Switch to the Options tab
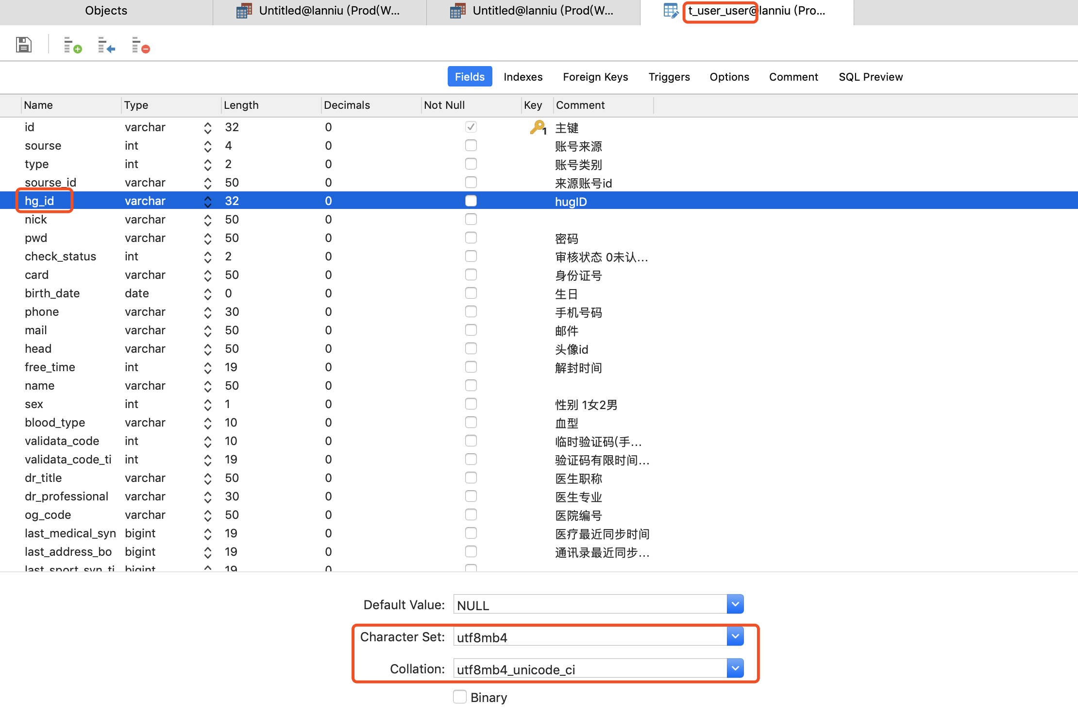This screenshot has width=1078, height=719. [729, 77]
